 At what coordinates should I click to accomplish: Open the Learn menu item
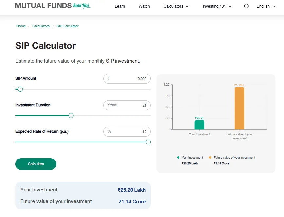tap(120, 6)
